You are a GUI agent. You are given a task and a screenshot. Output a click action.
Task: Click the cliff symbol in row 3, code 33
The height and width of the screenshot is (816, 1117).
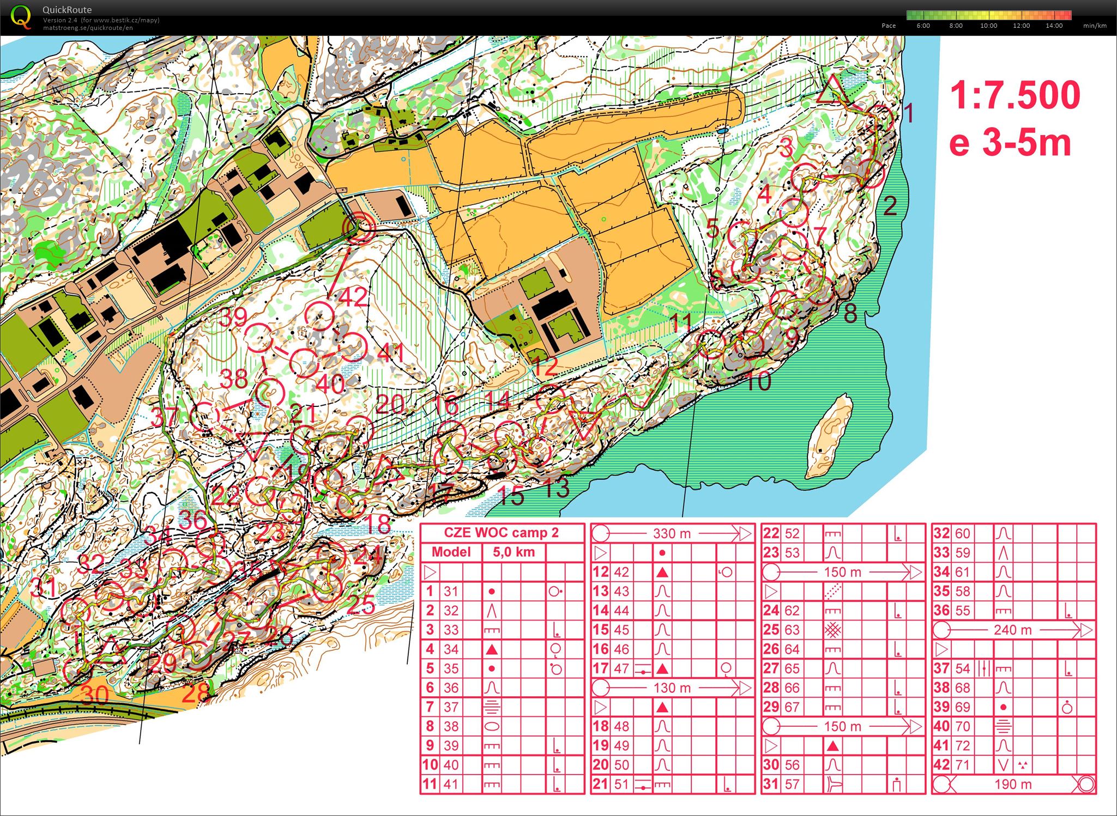pyautogui.click(x=492, y=630)
